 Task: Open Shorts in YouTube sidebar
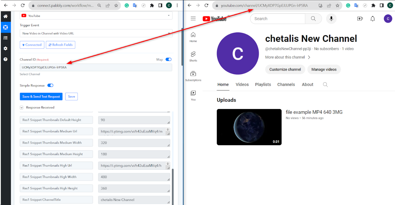point(193,56)
